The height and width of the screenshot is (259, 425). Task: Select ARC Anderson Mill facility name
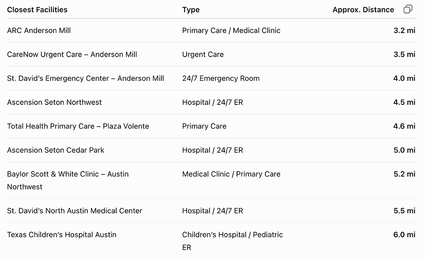coord(39,30)
